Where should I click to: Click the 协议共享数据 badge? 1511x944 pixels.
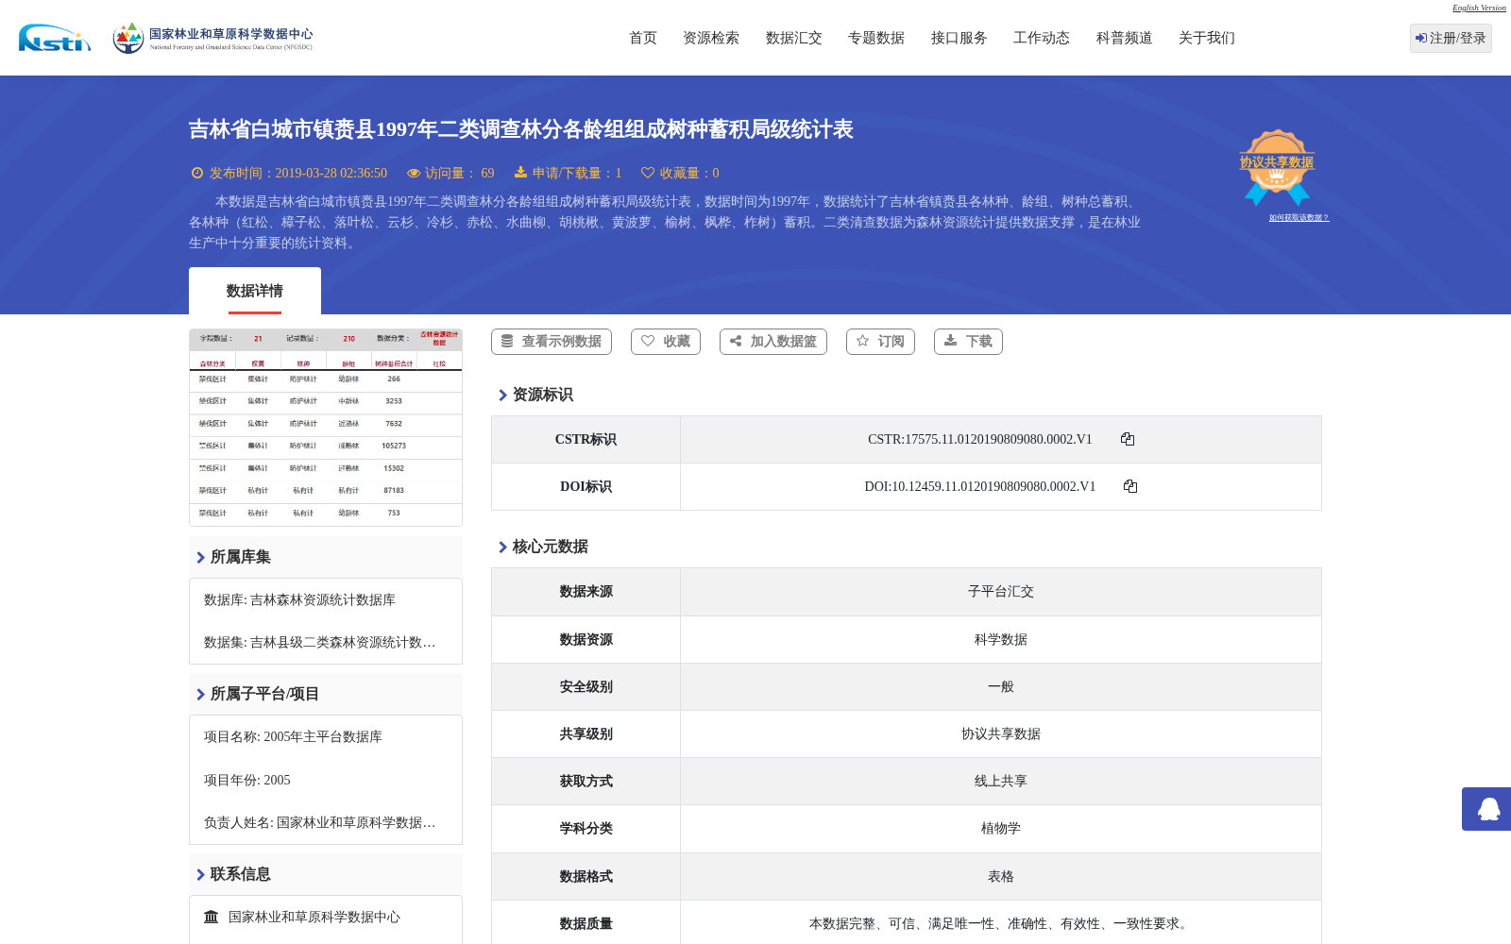click(x=1277, y=167)
